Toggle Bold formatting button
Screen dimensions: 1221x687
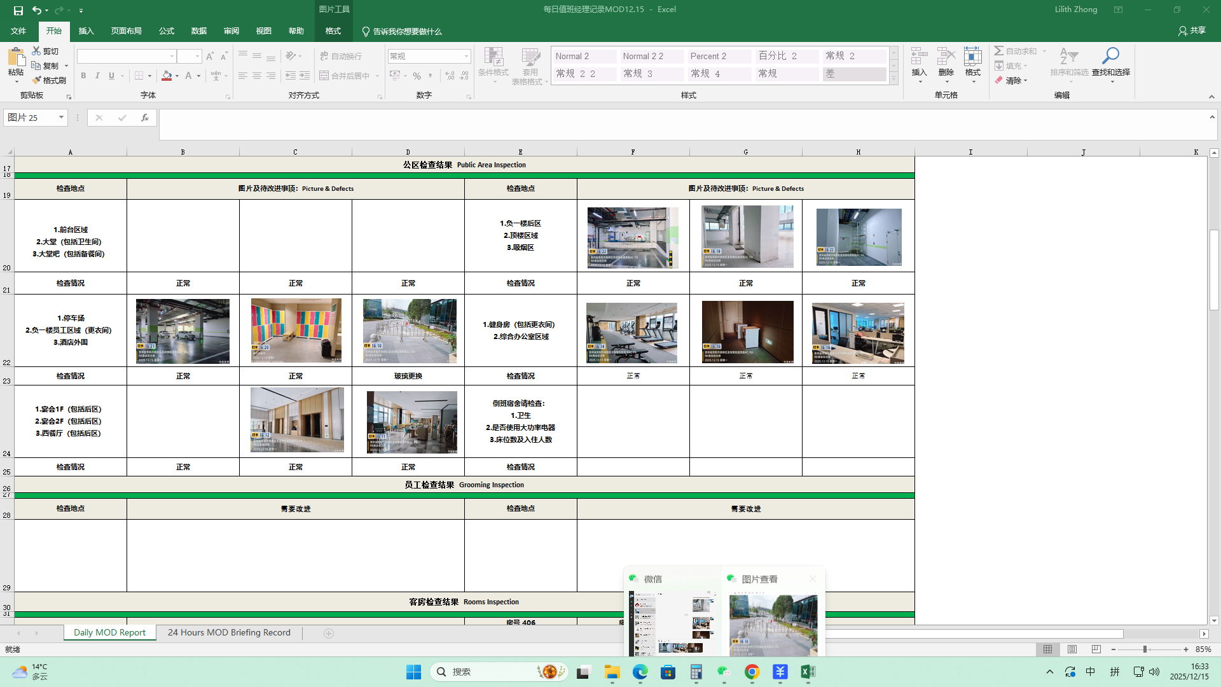click(83, 76)
